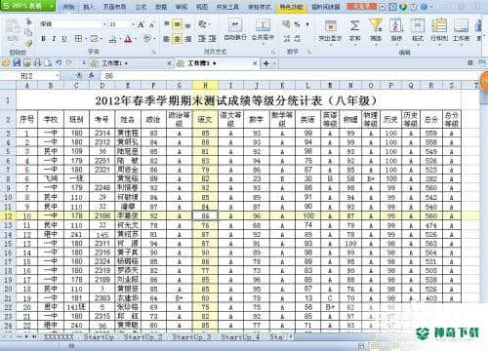Click the undo arrow in quick toolbar
This screenshot has height=351, width=488.
[59, 62]
